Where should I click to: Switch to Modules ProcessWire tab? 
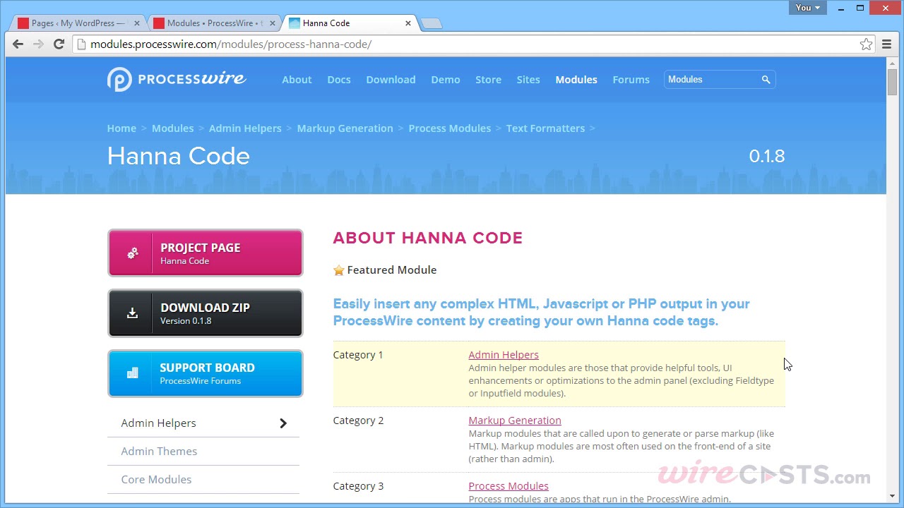(215, 23)
